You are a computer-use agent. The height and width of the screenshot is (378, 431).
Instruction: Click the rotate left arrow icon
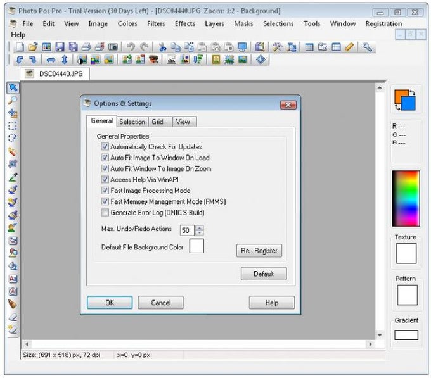point(20,60)
